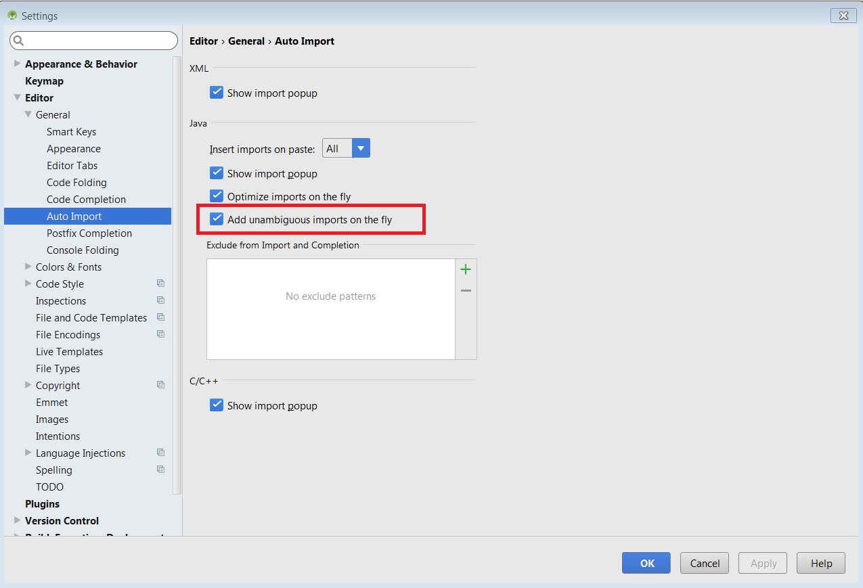Expand Appearance & Behavior section
The width and height of the screenshot is (863, 588).
point(18,64)
